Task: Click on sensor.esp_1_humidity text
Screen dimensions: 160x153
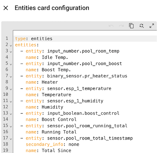Action: 75,101
